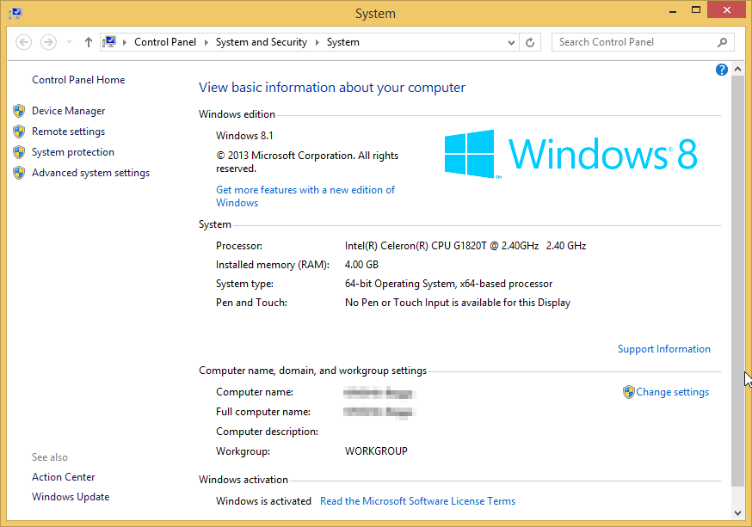Screen dimensions: 752x527
Task: Click the shield icon beside Advanced system settings
Action: pos(19,173)
